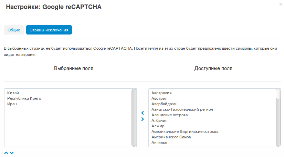Switch to the Общие tab

pyautogui.click(x=14, y=30)
